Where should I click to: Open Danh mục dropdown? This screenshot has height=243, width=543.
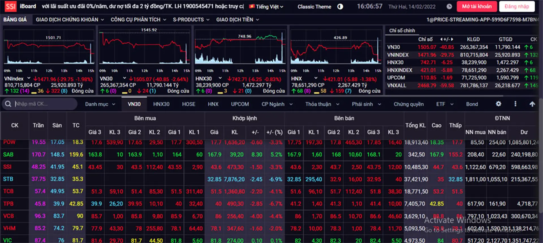coord(100,104)
